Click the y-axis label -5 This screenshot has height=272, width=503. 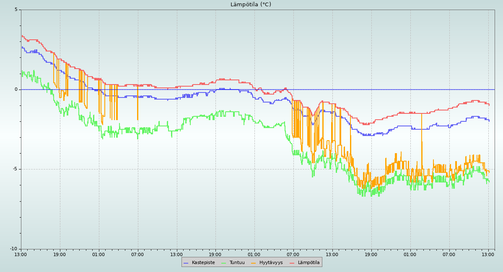pos(15,169)
